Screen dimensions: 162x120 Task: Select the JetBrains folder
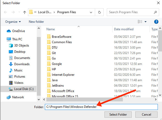[55, 86]
